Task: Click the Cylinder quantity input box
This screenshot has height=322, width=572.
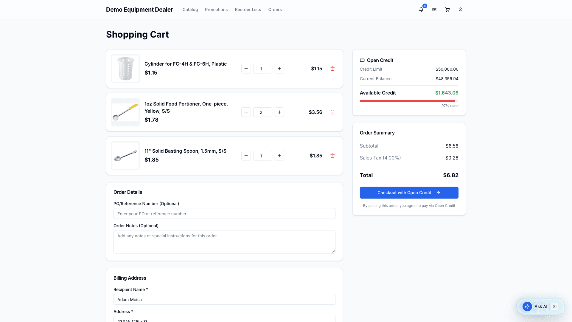Action: 263,69
